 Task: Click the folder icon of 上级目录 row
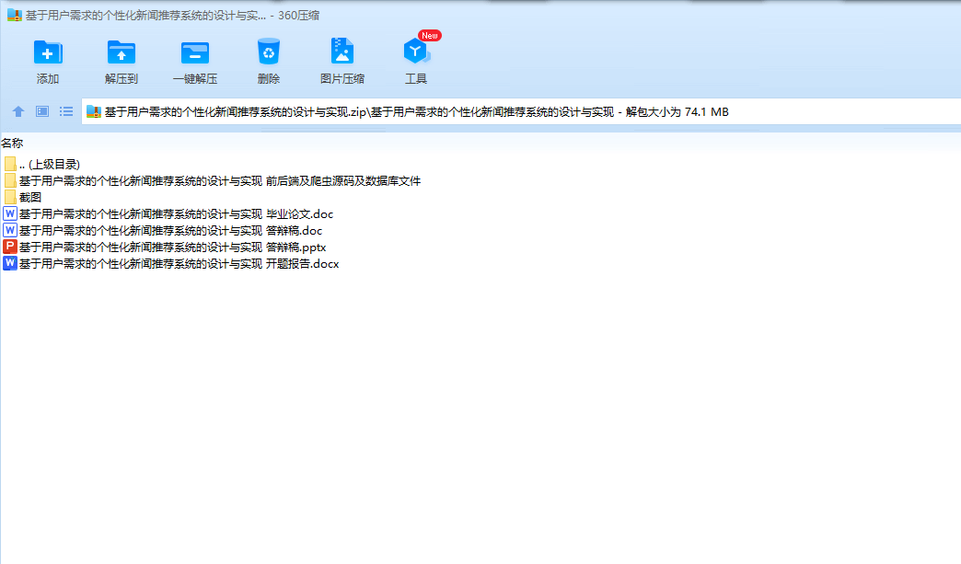pyautogui.click(x=10, y=164)
